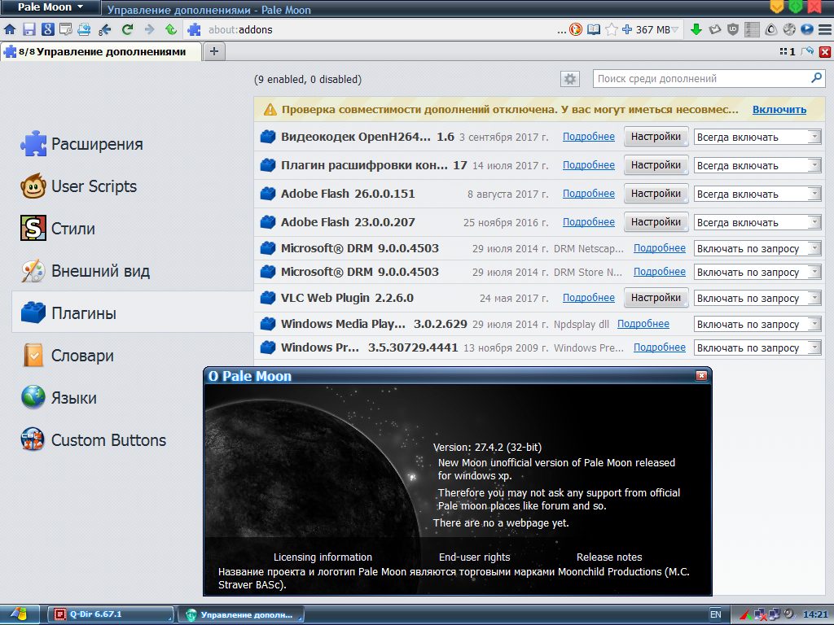Click the Home icon in the toolbar
The height and width of the screenshot is (625, 834).
pyautogui.click(x=10, y=29)
